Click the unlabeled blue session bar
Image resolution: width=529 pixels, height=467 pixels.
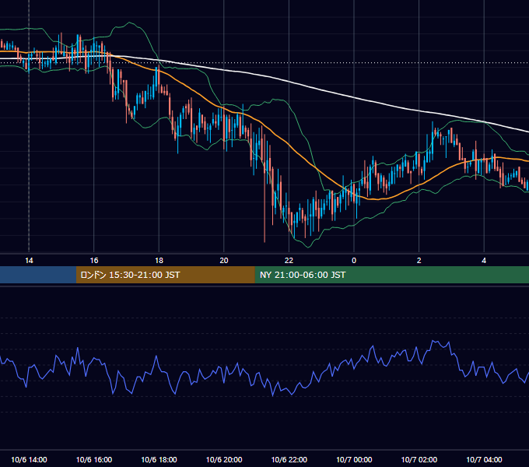tap(38, 275)
